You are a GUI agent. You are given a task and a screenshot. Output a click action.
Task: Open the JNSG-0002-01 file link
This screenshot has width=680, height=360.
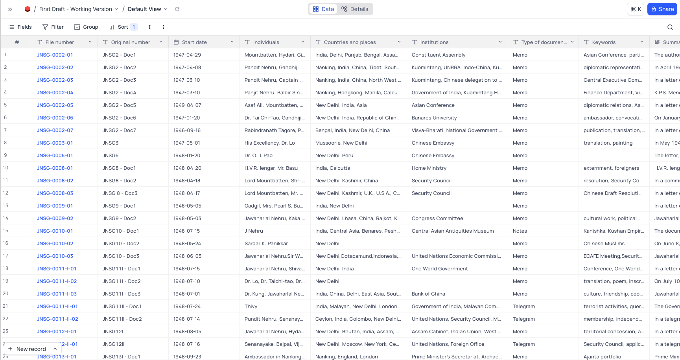[x=55, y=55]
